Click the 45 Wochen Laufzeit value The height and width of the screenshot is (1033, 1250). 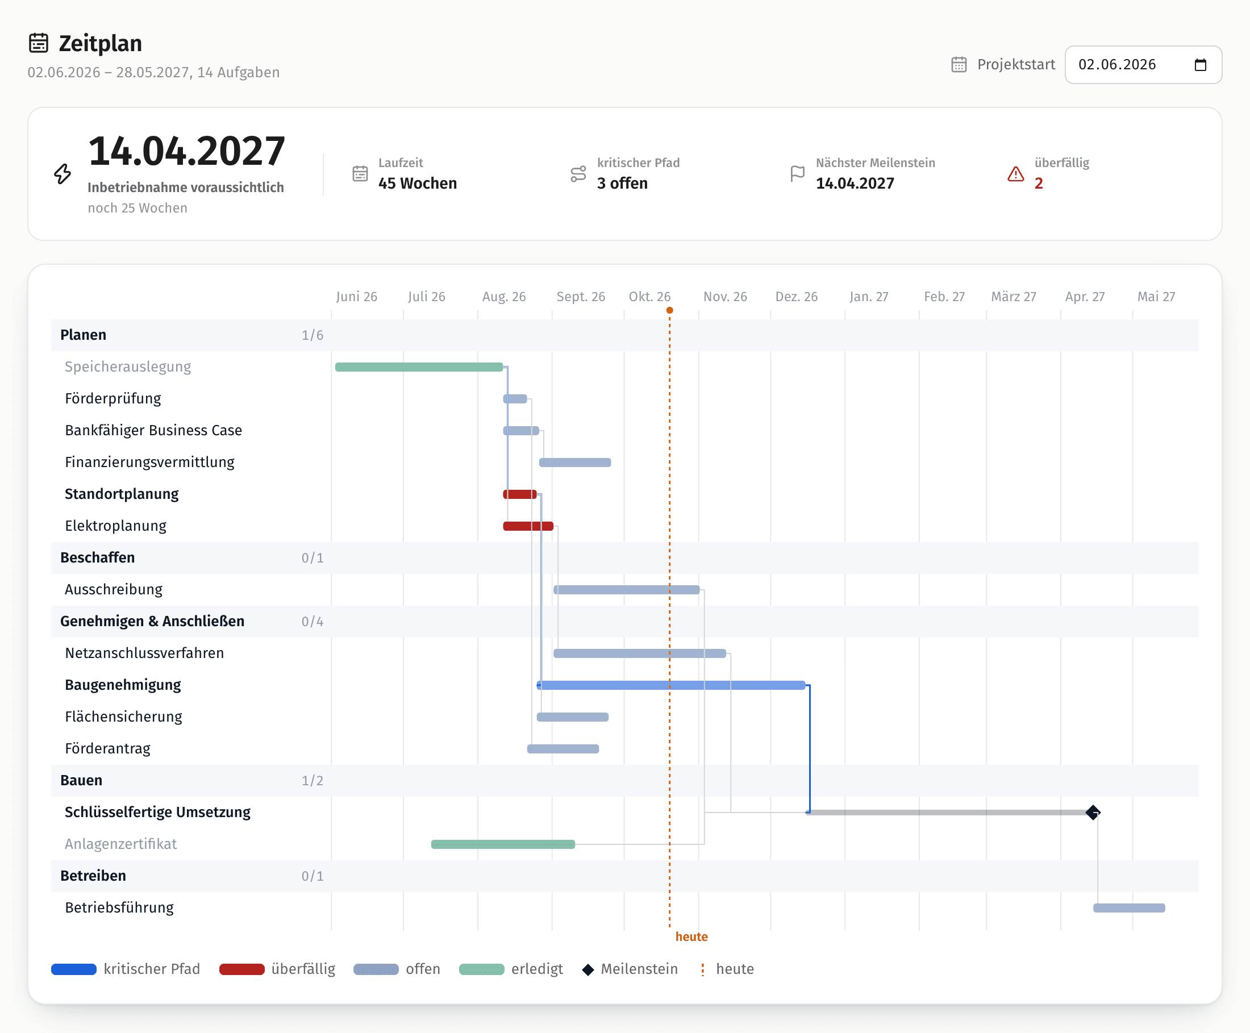point(418,184)
